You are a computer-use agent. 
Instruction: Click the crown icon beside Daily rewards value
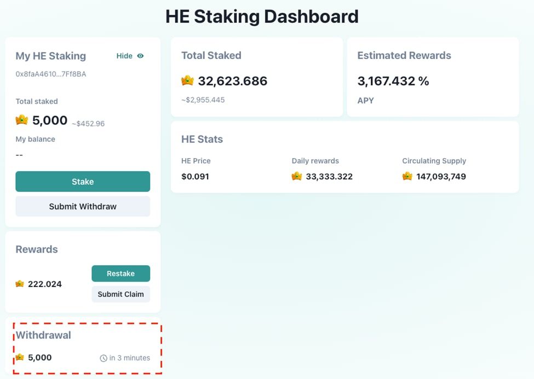tap(297, 176)
